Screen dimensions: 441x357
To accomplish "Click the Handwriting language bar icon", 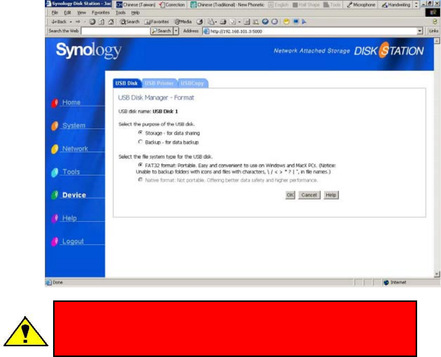I will [x=396, y=5].
